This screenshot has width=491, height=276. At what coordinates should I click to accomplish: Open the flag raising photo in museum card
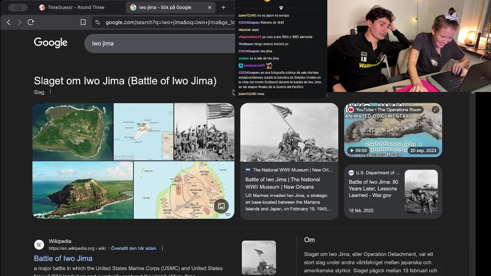(289, 132)
